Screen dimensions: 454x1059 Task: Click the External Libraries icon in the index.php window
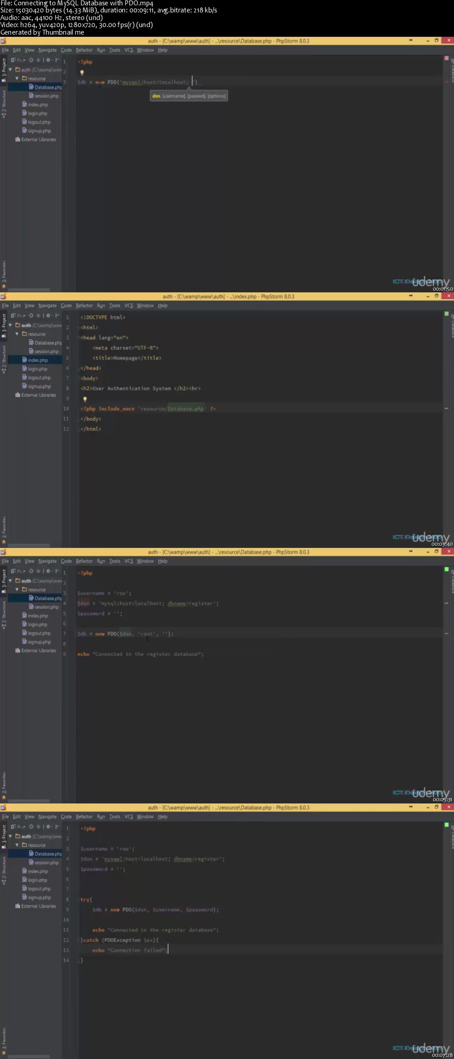click(x=18, y=395)
